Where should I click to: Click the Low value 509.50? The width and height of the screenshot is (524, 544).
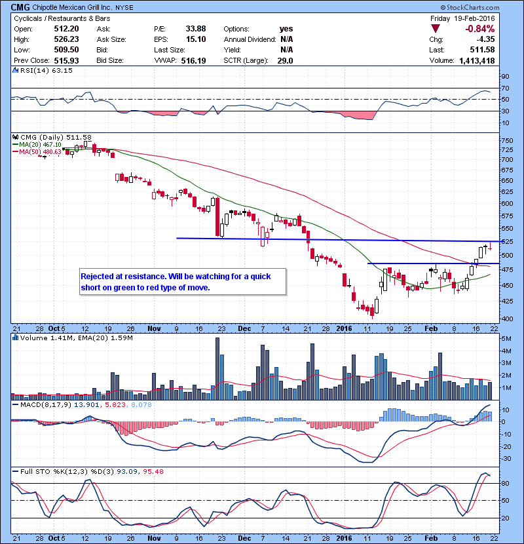point(66,50)
